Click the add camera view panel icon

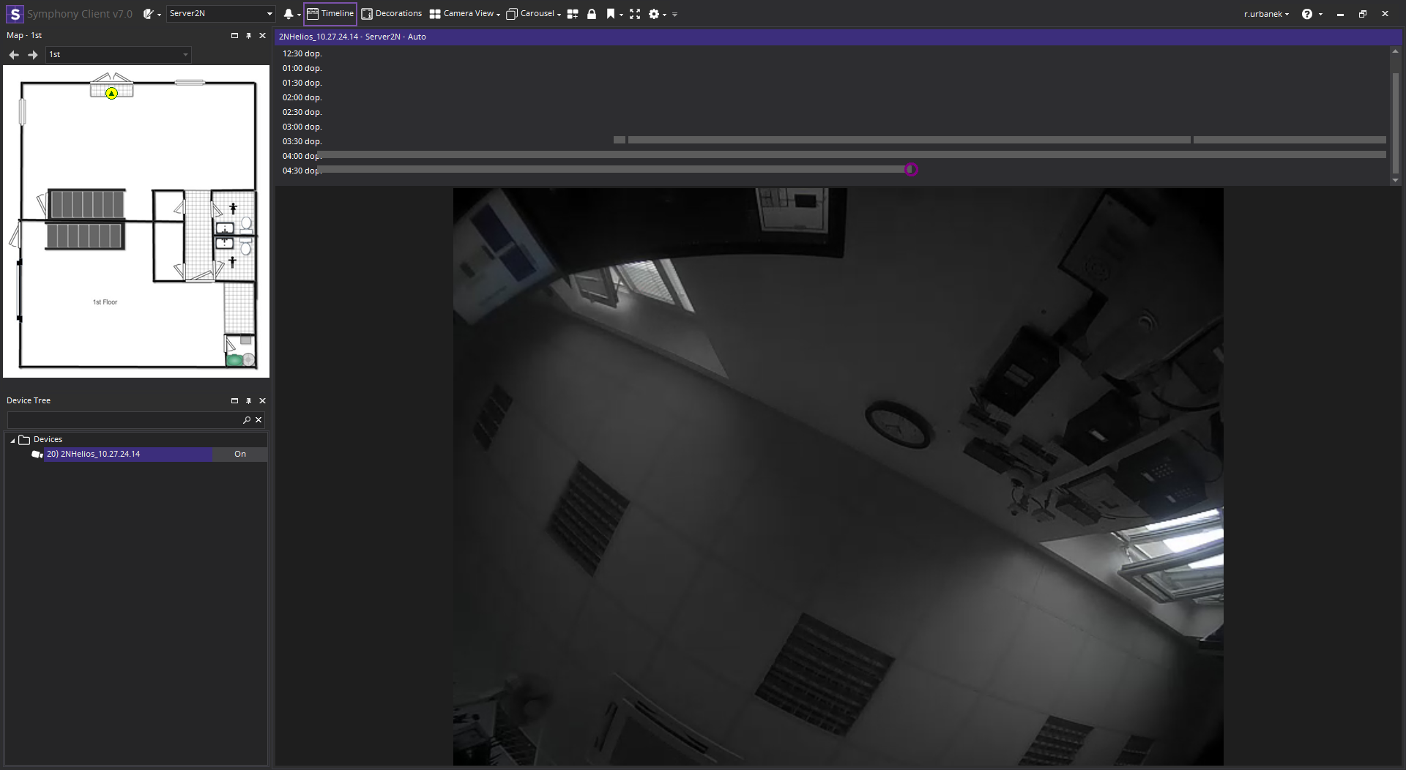pos(573,14)
